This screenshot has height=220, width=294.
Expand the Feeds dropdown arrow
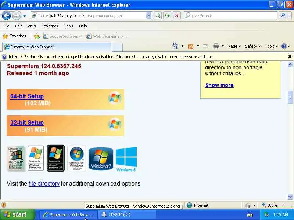click(x=198, y=46)
